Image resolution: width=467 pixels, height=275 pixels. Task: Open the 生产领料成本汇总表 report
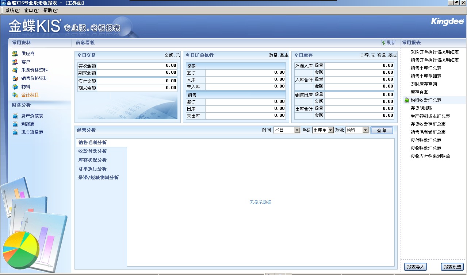point(430,116)
